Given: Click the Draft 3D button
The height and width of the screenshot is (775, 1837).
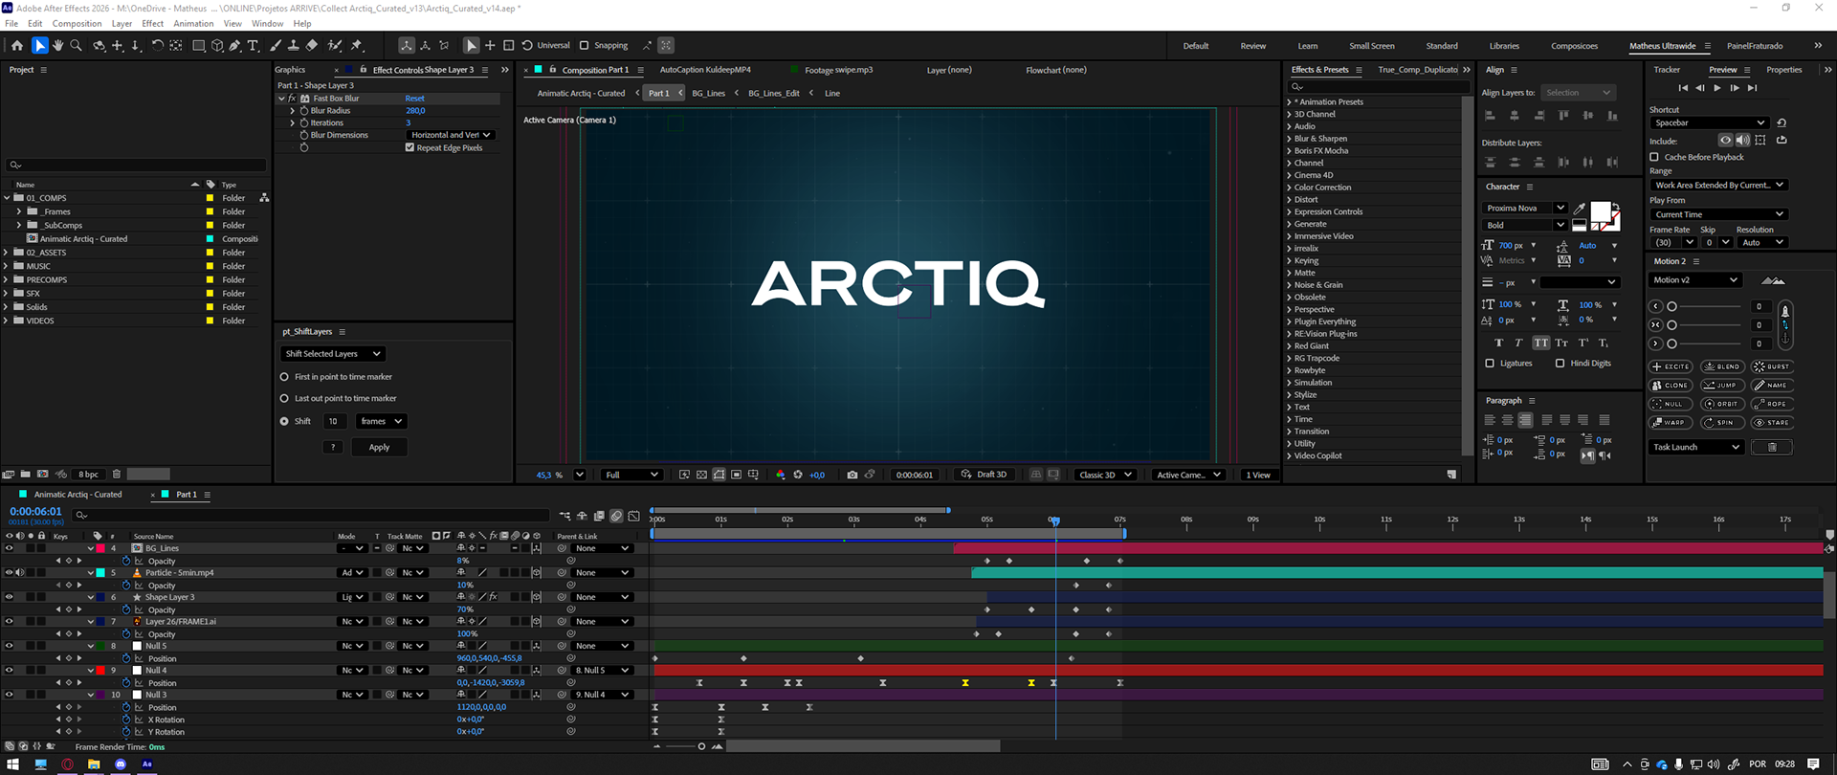Looking at the screenshot, I should point(985,475).
